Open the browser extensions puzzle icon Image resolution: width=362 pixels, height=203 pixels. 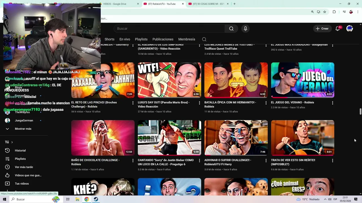334,12
